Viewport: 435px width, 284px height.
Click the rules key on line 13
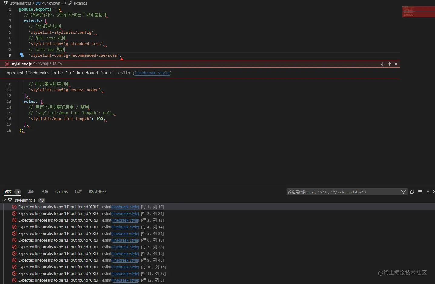tap(30, 101)
